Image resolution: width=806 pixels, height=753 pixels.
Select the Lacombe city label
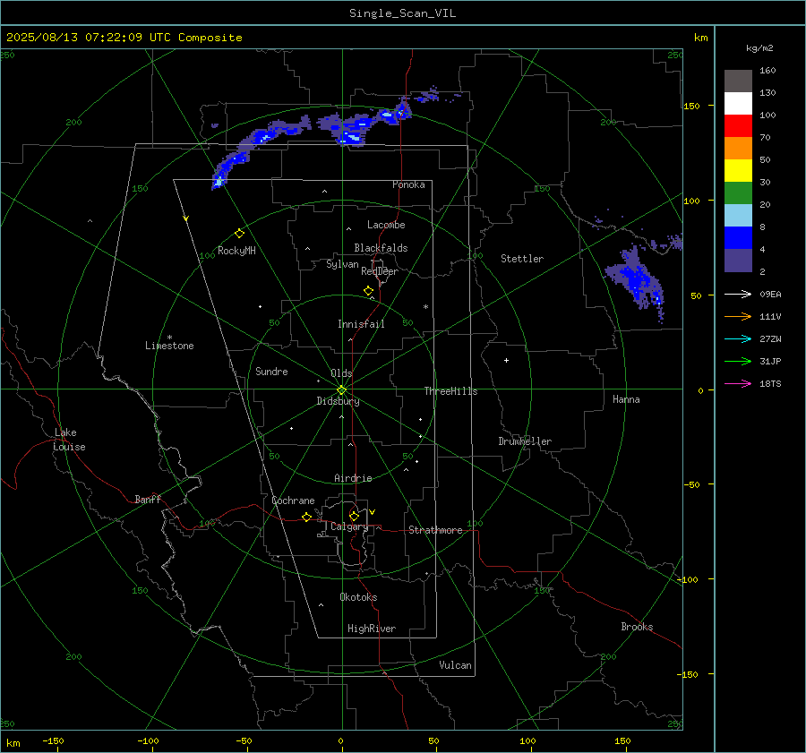pos(386,225)
